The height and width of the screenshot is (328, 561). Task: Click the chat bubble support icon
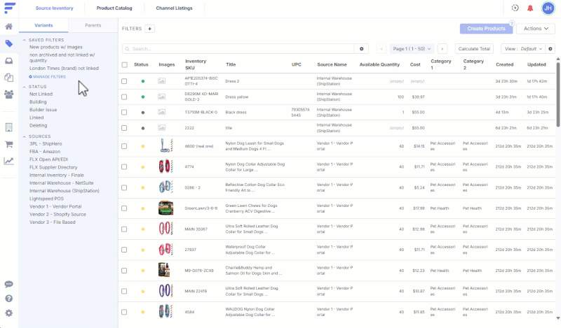(8, 284)
